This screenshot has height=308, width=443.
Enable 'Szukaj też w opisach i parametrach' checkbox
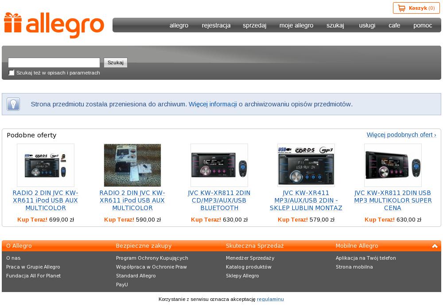12,73
